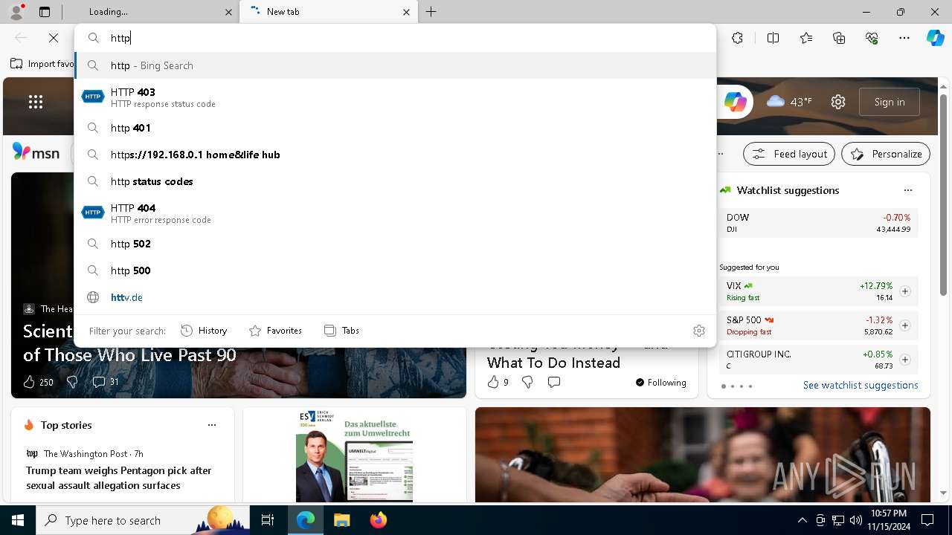This screenshot has height=535, width=952.
Task: Filter search by Favorites
Action: tap(275, 331)
